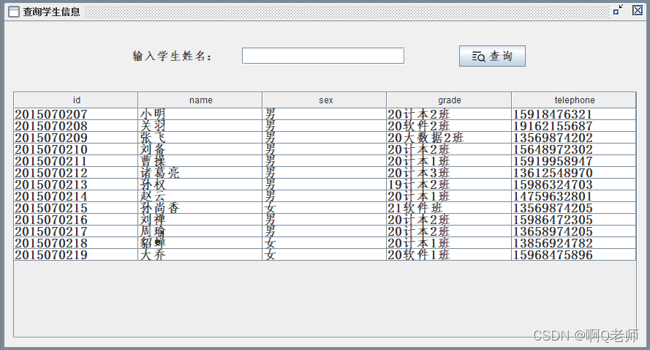Select the cell with id 2015070208

(76, 126)
